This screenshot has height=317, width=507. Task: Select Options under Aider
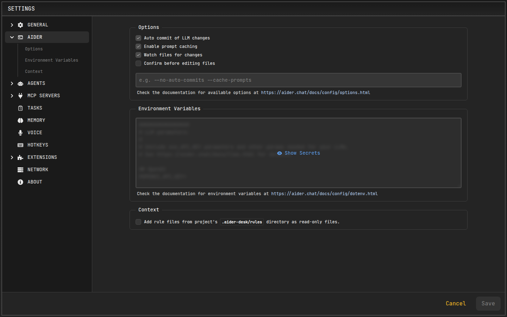click(34, 49)
